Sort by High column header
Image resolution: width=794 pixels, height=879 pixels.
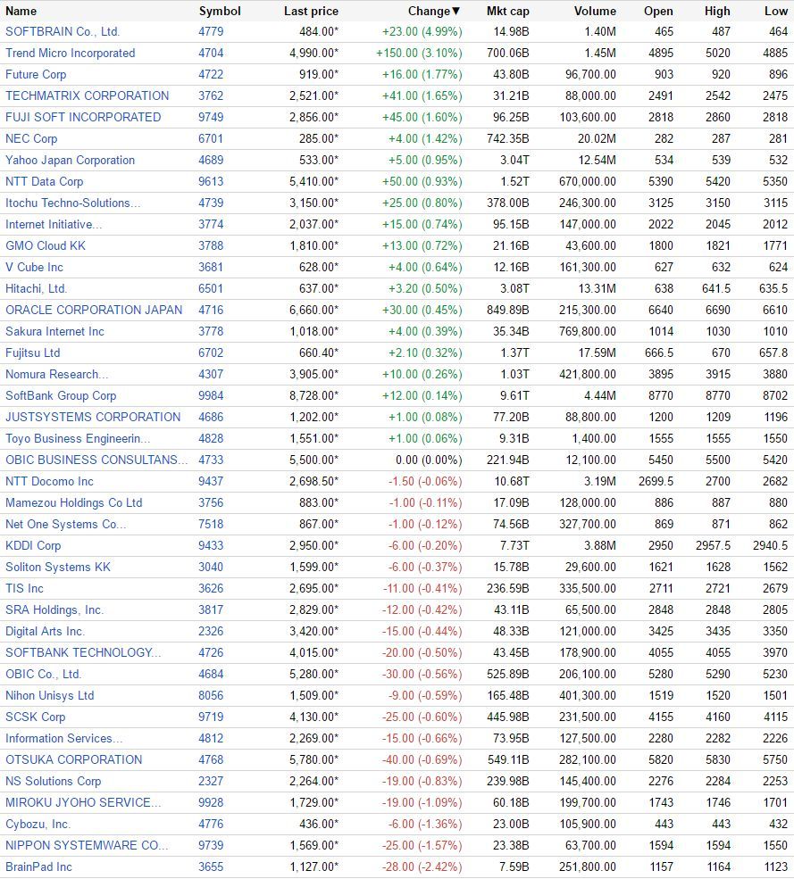[717, 12]
